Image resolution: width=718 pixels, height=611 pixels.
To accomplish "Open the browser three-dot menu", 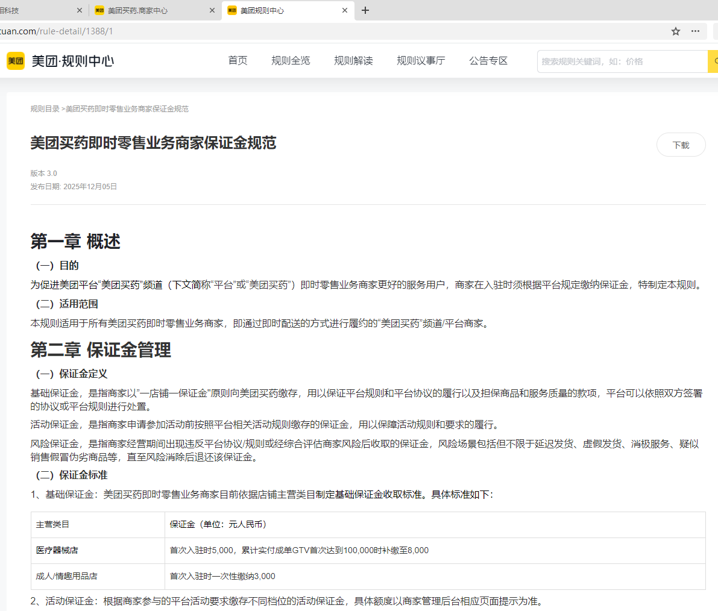I will click(x=696, y=31).
